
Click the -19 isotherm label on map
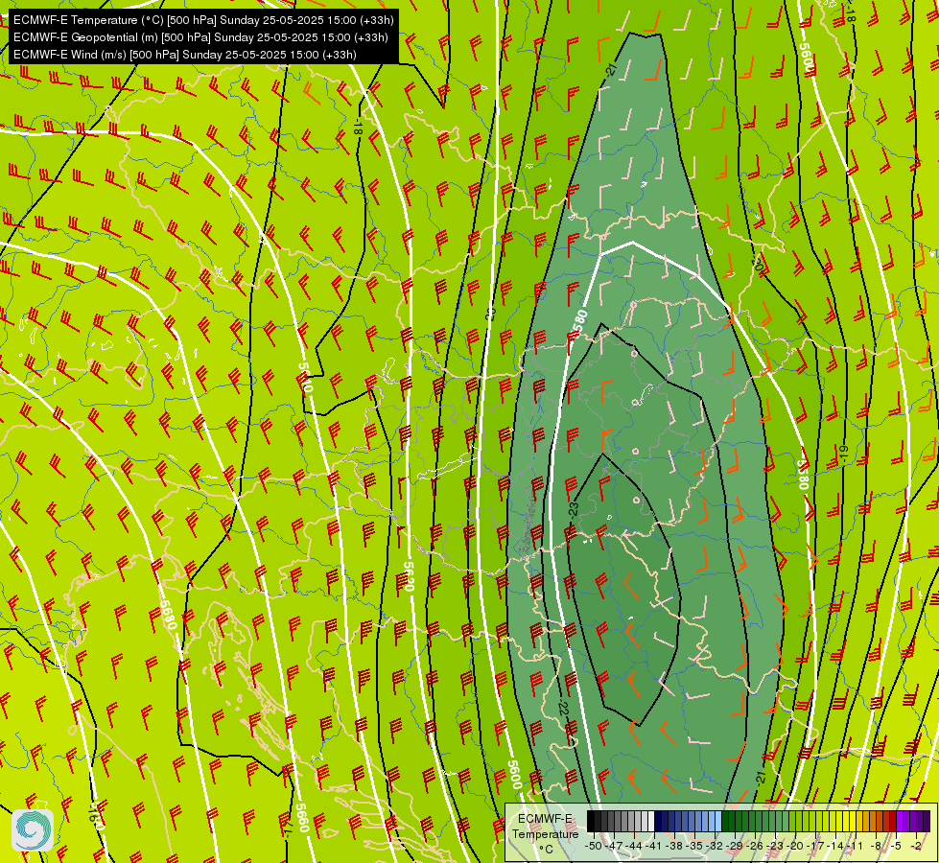[843, 454]
